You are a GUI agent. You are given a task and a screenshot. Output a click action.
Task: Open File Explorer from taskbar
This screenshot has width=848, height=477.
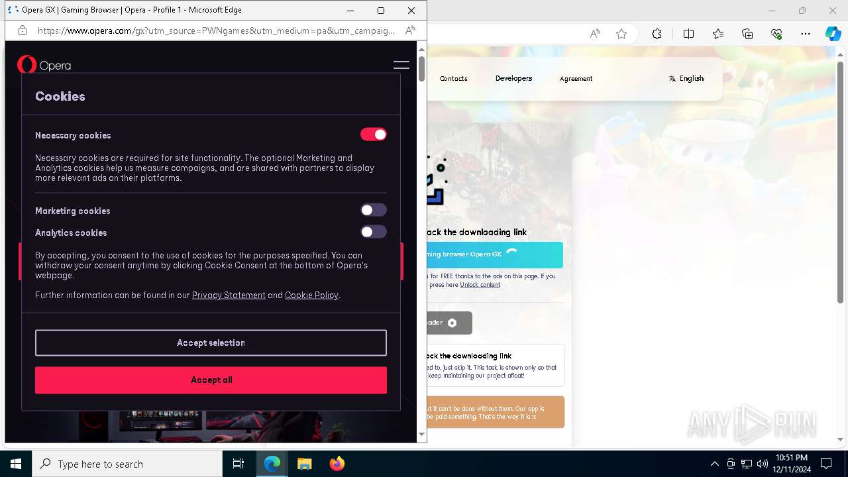tap(304, 464)
